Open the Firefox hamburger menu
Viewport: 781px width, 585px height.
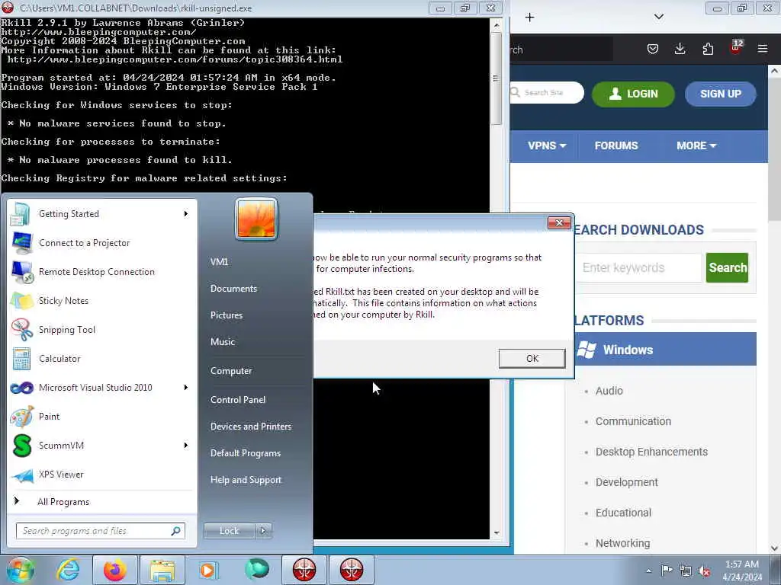[763, 49]
